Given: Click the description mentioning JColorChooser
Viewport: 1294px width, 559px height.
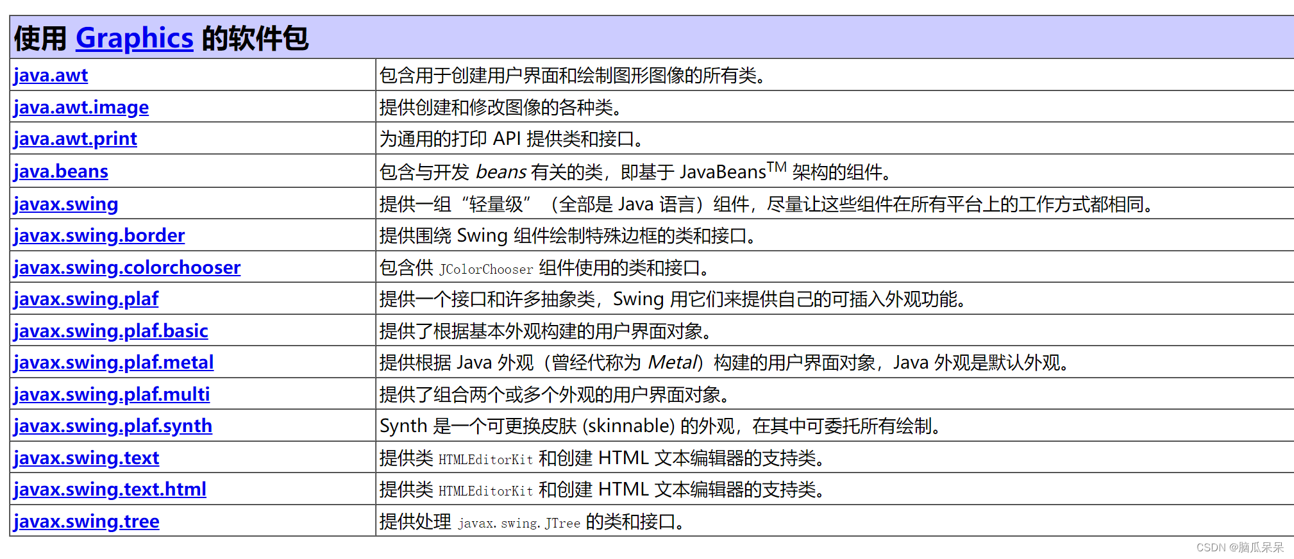Looking at the screenshot, I should point(544,267).
